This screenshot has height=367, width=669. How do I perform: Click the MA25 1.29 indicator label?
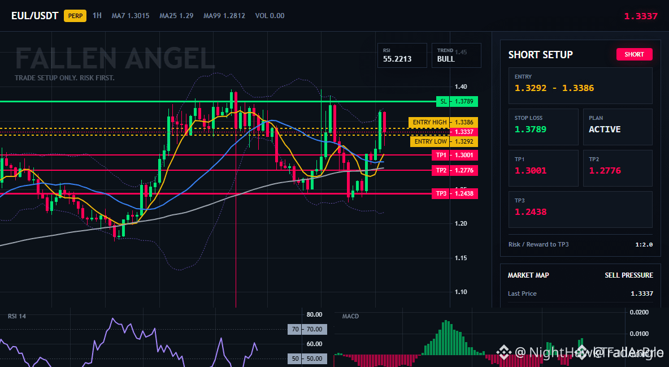click(x=176, y=15)
